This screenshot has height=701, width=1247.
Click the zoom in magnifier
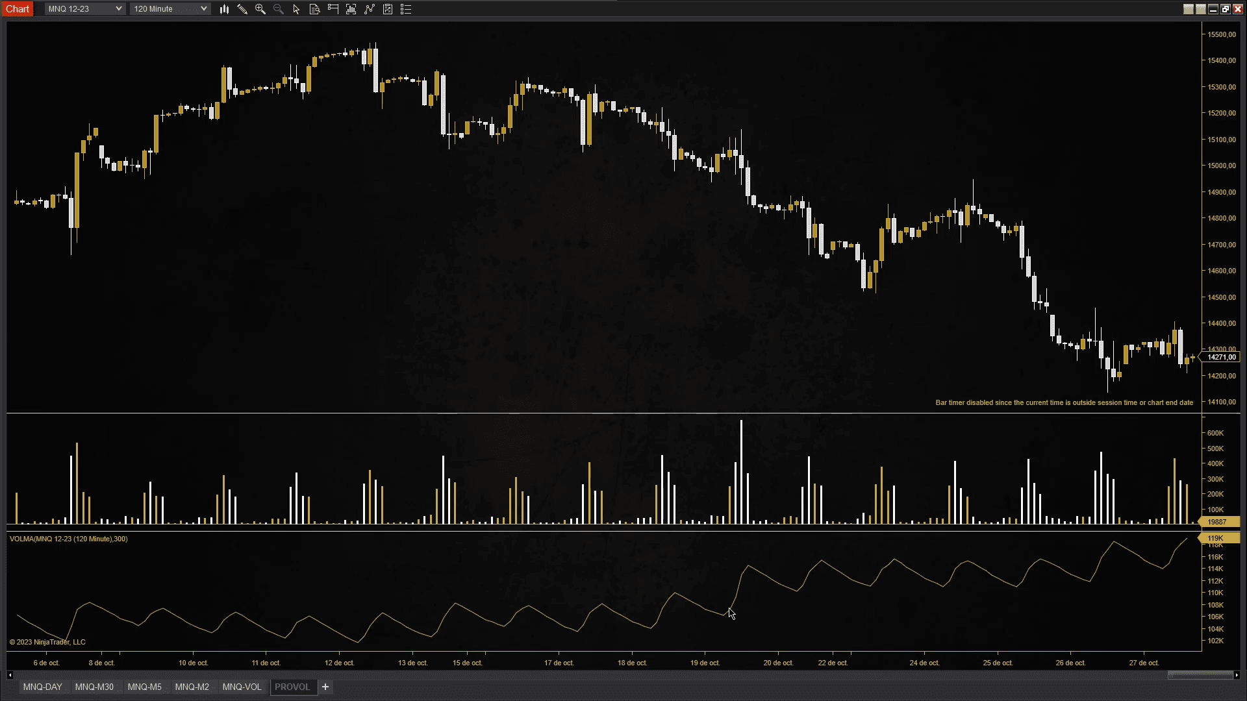(x=260, y=9)
